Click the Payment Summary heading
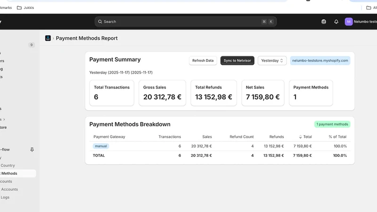377x212 pixels. [115, 59]
